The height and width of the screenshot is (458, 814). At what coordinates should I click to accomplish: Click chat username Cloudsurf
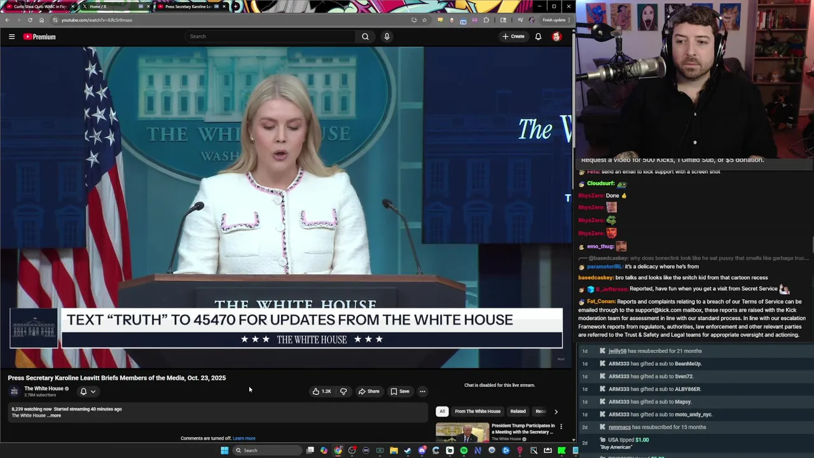600,184
